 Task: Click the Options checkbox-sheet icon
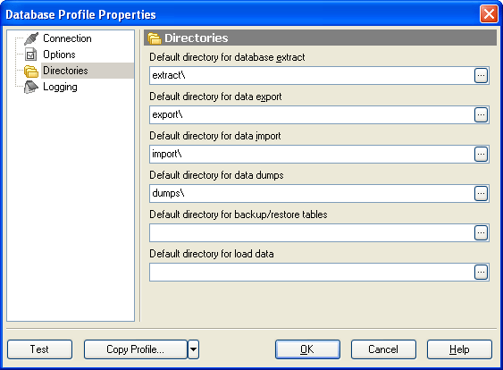pos(30,55)
